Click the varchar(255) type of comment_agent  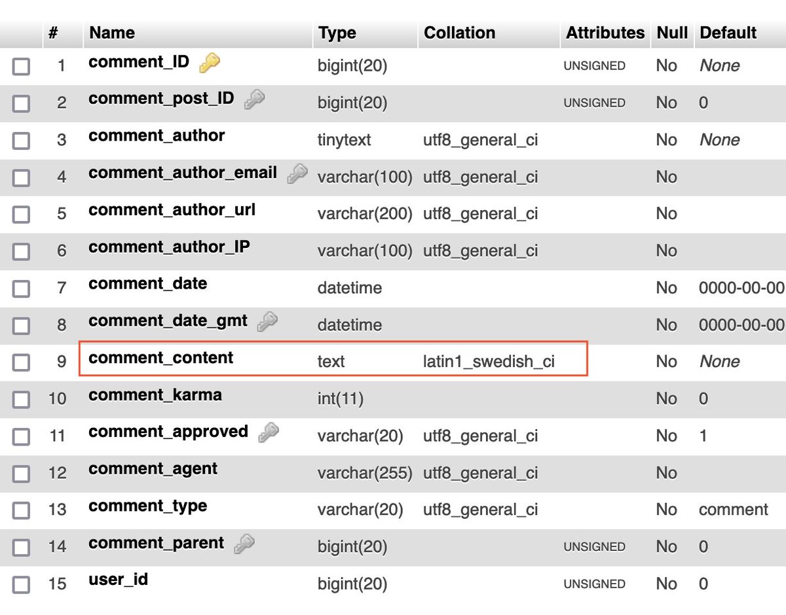pyautogui.click(x=365, y=472)
